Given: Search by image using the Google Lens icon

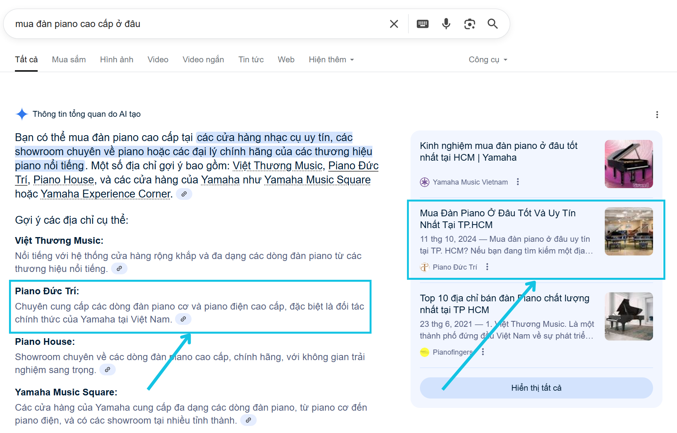Looking at the screenshot, I should (469, 24).
